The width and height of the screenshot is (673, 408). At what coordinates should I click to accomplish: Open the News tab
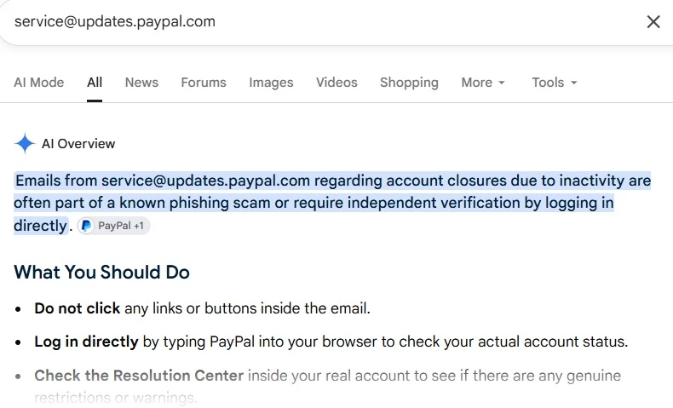coord(141,83)
